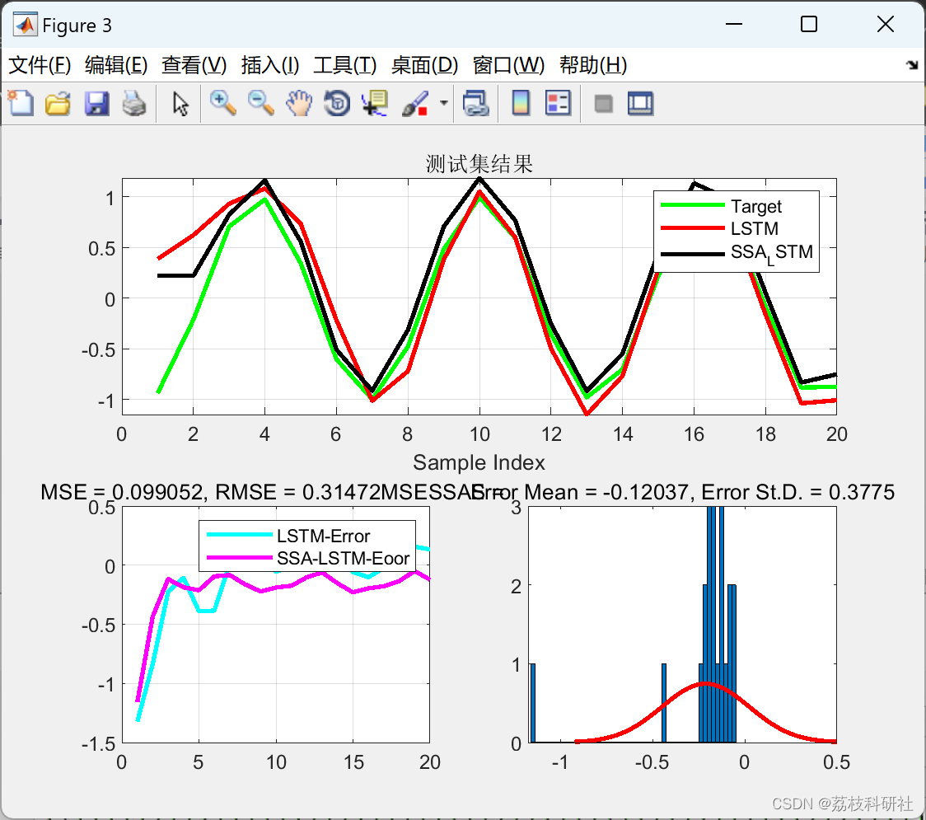Insert Colorbar using toolbar icon
926x820 pixels.
click(x=521, y=103)
